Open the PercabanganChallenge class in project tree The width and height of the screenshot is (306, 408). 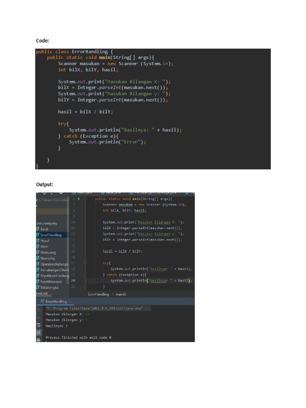(x=54, y=270)
